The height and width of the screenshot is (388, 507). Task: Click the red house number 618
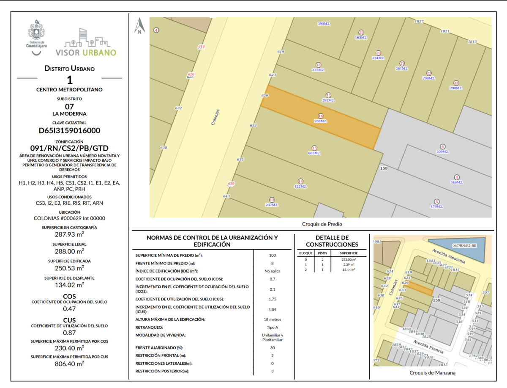click(x=201, y=47)
